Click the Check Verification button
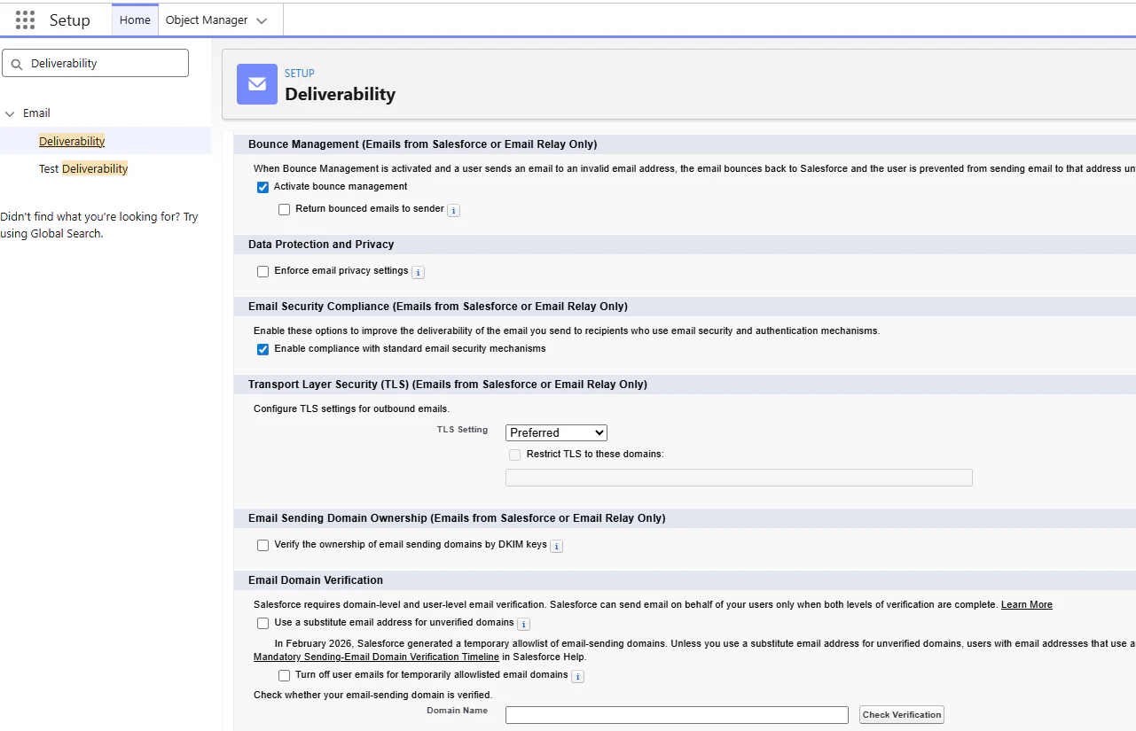Image resolution: width=1136 pixels, height=731 pixels. click(902, 715)
